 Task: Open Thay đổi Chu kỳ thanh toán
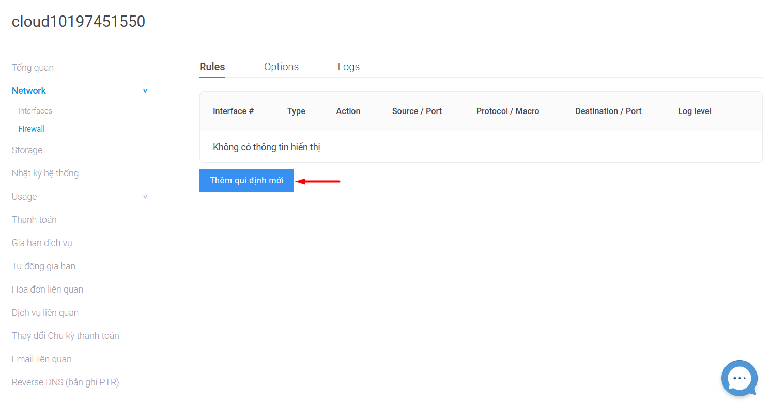pos(66,336)
